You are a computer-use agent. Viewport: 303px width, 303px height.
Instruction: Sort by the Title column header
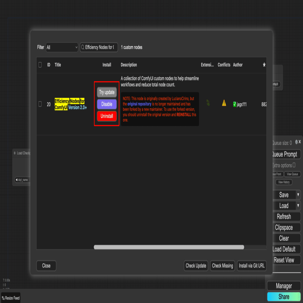click(58, 65)
